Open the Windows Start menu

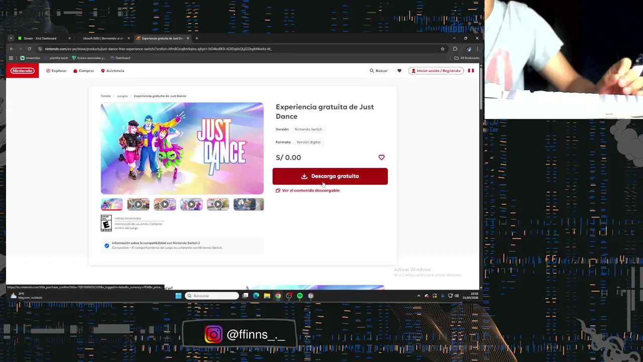point(178,296)
